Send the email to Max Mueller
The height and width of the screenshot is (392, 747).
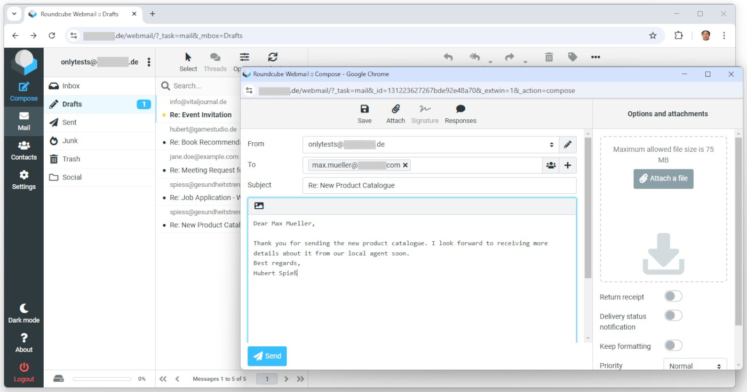[x=267, y=356]
